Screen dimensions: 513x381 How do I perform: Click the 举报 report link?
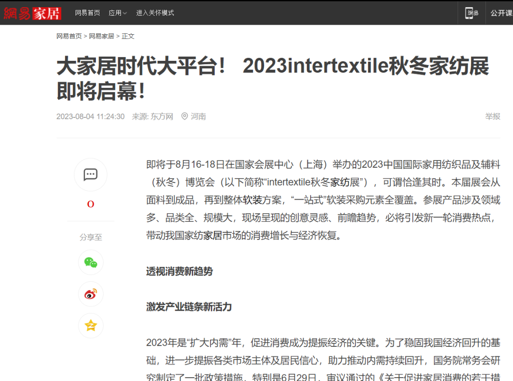[x=492, y=116]
